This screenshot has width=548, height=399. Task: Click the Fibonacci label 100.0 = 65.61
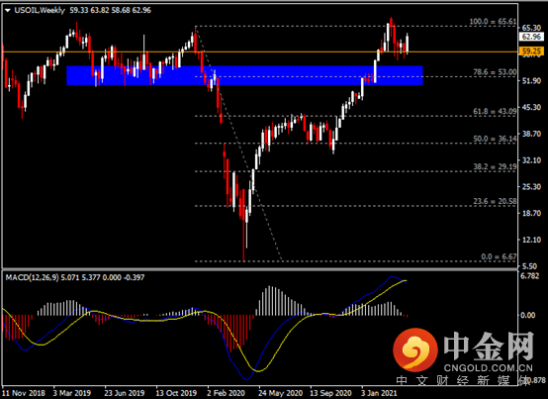pyautogui.click(x=493, y=22)
